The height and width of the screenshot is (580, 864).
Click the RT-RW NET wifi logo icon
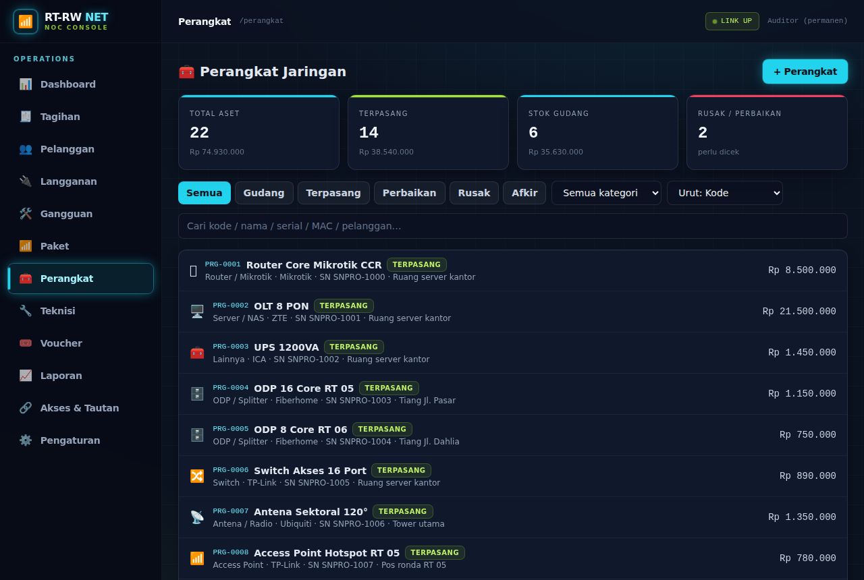click(x=26, y=22)
